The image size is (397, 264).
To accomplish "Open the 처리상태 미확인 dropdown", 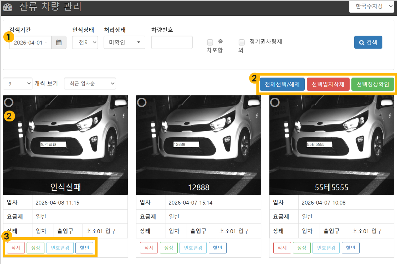I will point(124,42).
